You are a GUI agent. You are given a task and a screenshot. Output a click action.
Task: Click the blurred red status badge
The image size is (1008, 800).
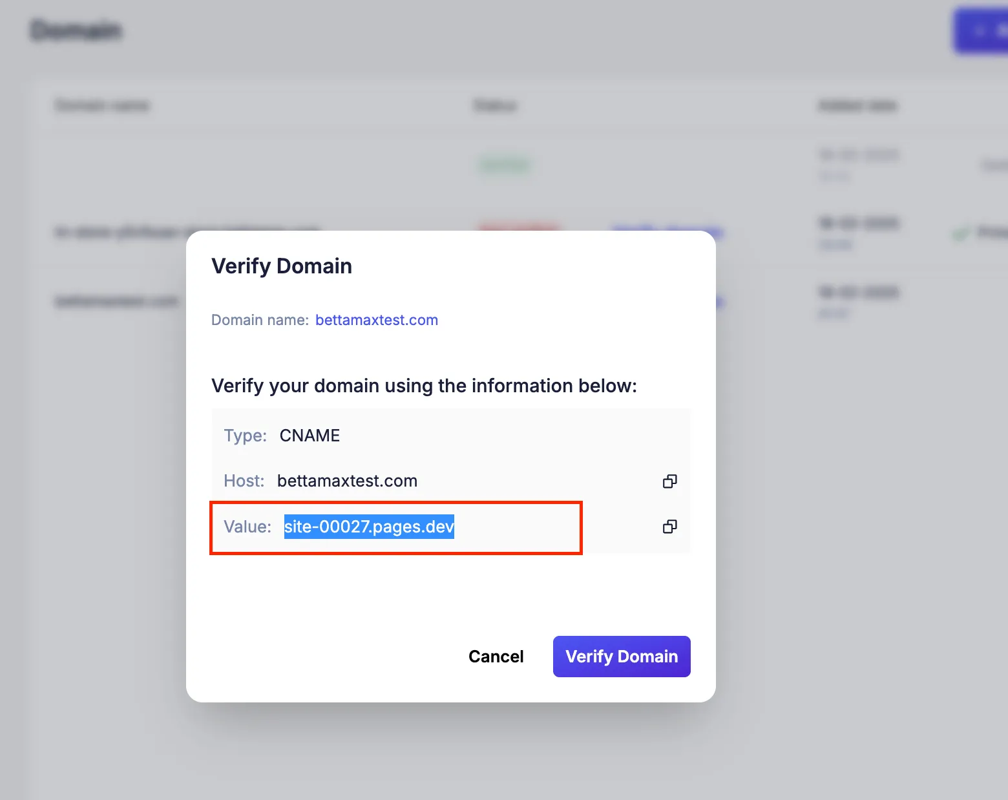(519, 227)
